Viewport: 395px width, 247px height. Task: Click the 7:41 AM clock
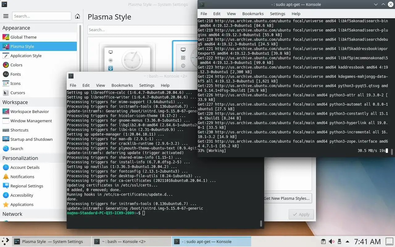367,241
